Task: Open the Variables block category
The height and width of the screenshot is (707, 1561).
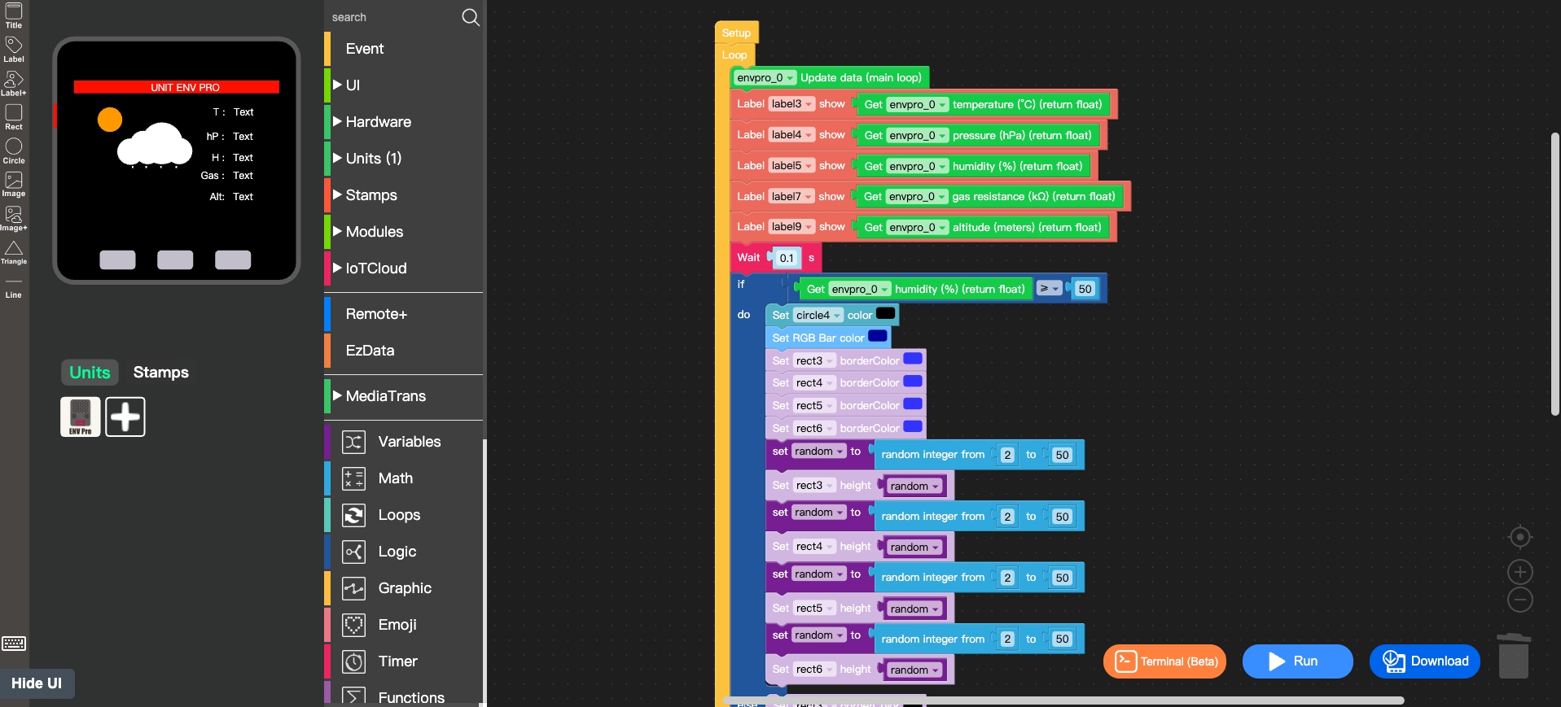Action: pyautogui.click(x=409, y=442)
